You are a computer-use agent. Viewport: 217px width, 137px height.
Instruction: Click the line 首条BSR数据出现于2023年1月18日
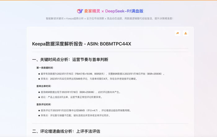[x=81, y=92]
